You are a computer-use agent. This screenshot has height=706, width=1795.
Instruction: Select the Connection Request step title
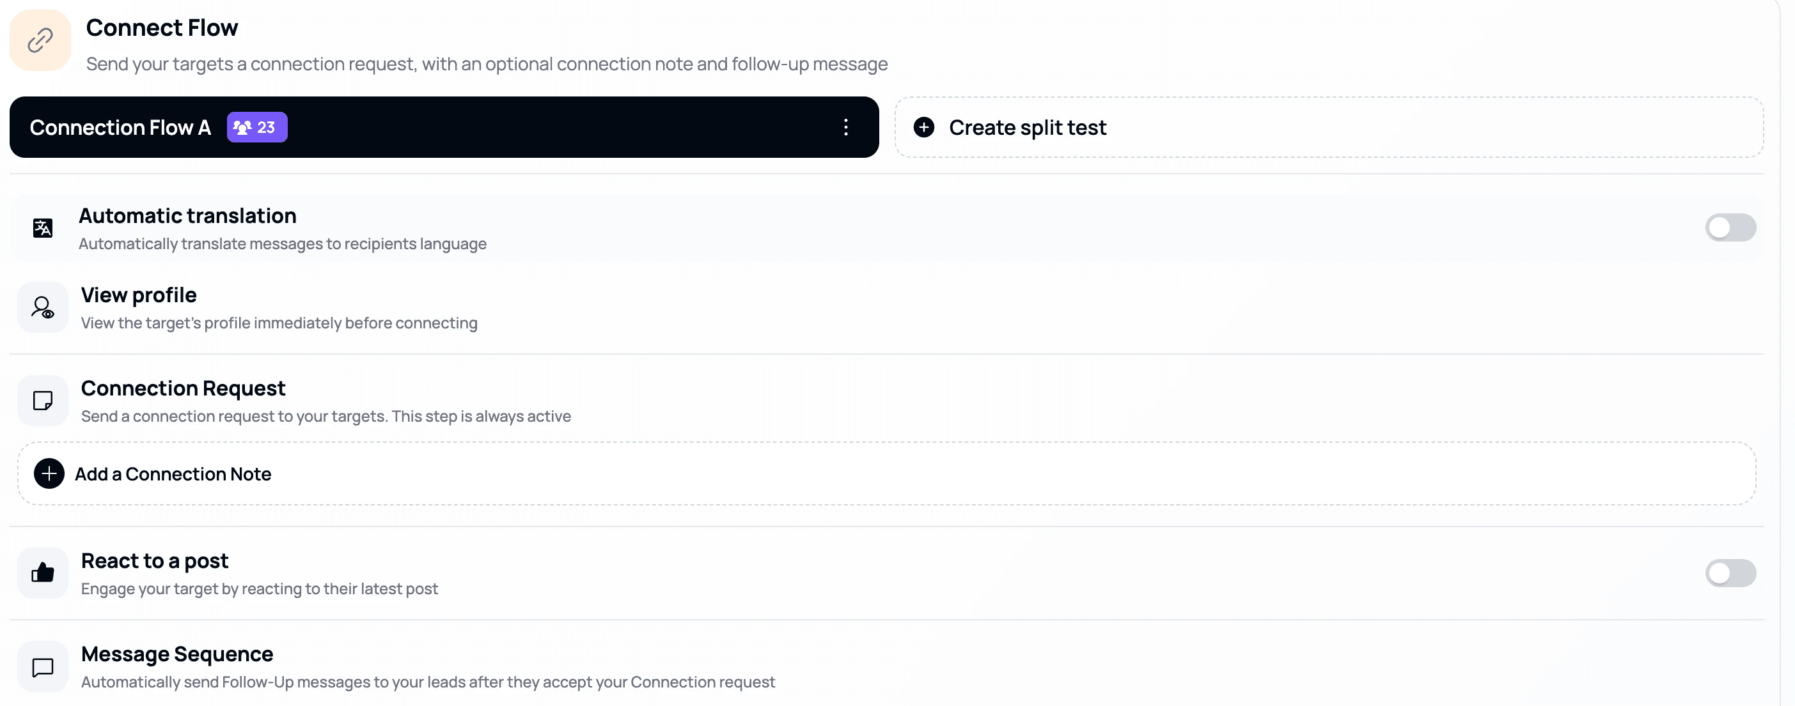click(x=182, y=388)
